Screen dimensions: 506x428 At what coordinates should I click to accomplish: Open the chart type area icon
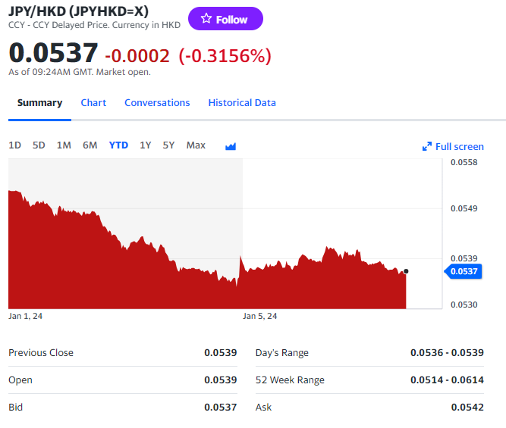click(231, 146)
